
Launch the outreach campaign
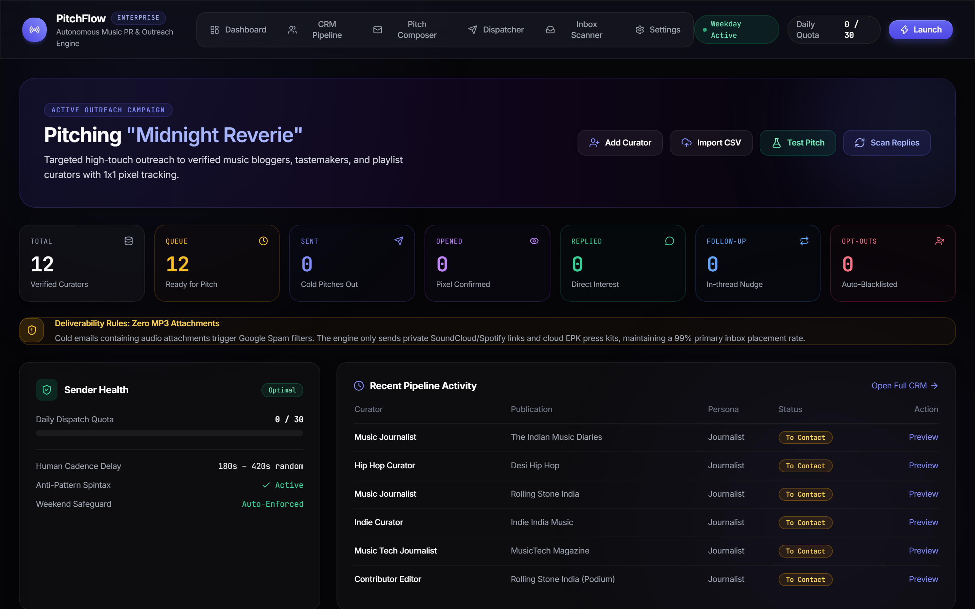920,30
